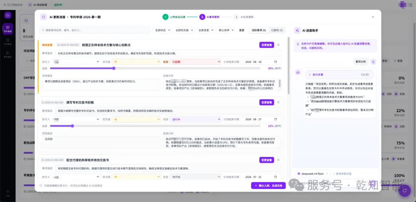
Task: Click 变更查看 for 梳理正负样本技术方案 item
Action: [x=267, y=45]
